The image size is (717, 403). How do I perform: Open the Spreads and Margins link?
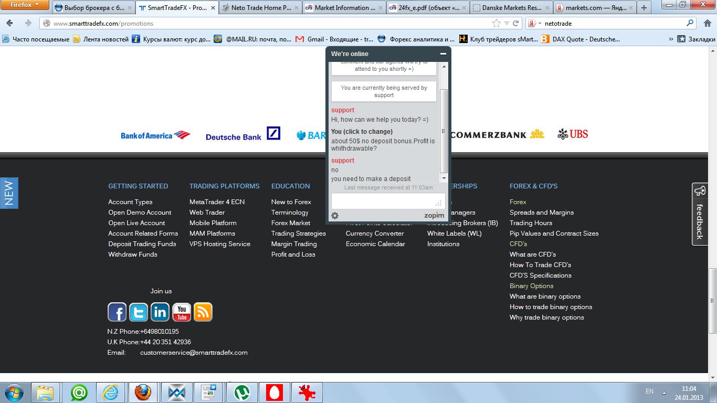pyautogui.click(x=542, y=213)
